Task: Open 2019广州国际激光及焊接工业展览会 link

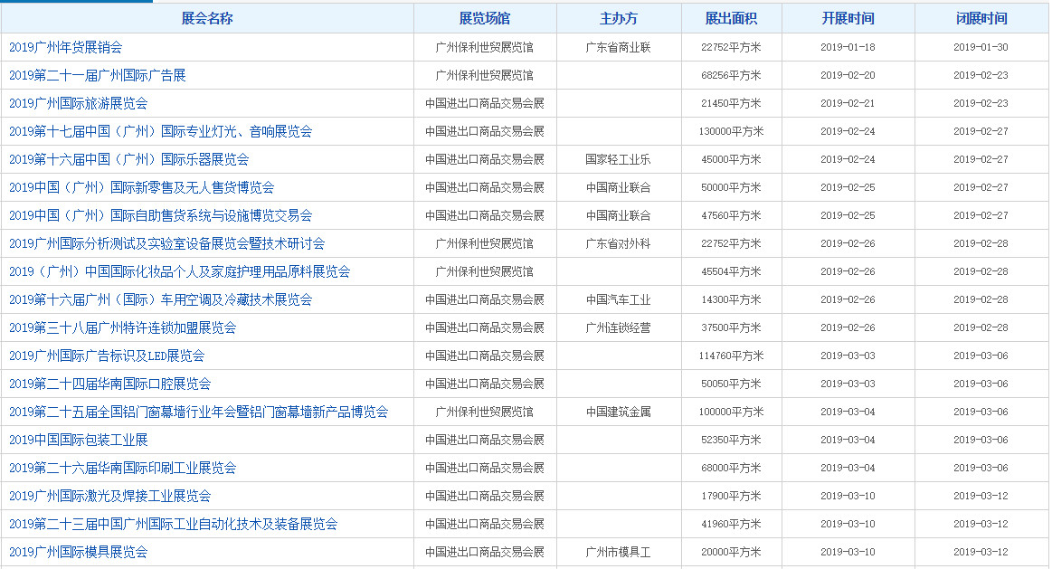Action: [110, 496]
